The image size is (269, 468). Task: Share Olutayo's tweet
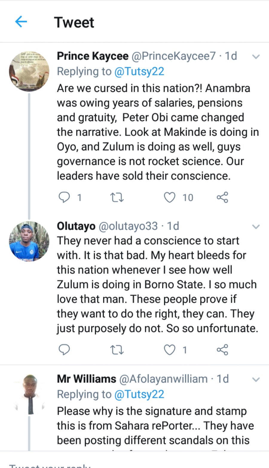click(x=222, y=350)
